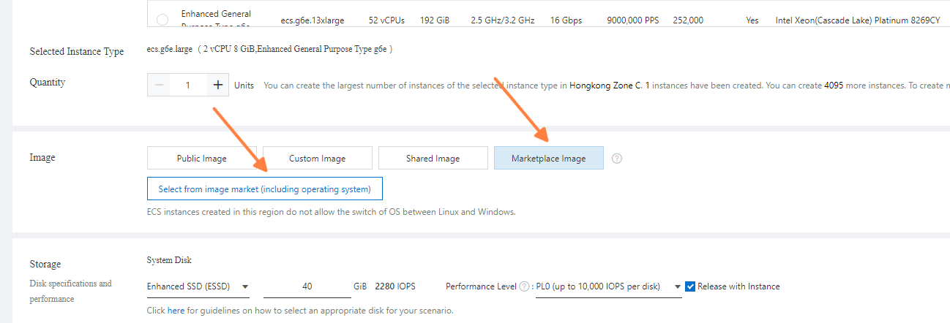This screenshot has height=323, width=950.
Task: Click the Intel Xeon Platinum 8269CY processor cell
Action: [x=857, y=20]
